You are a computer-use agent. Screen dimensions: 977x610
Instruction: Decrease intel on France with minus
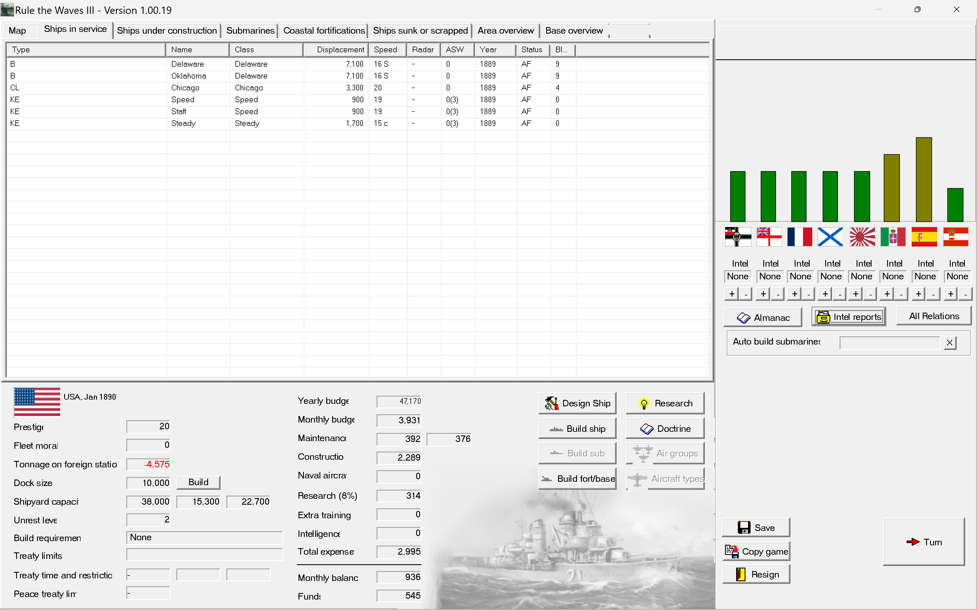[x=809, y=294]
